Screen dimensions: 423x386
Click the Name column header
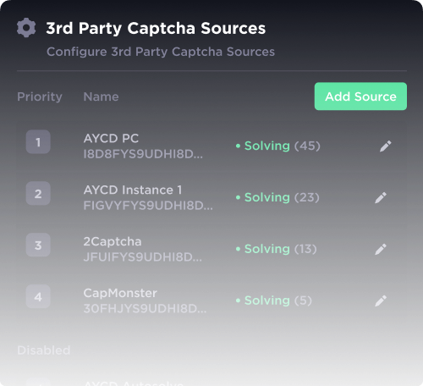pyautogui.click(x=101, y=96)
